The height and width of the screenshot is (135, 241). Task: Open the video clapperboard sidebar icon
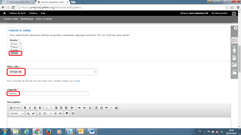(x=234, y=72)
